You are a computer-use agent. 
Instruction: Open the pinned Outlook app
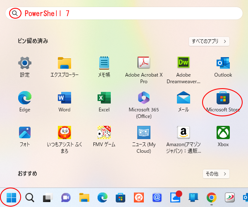223,67
